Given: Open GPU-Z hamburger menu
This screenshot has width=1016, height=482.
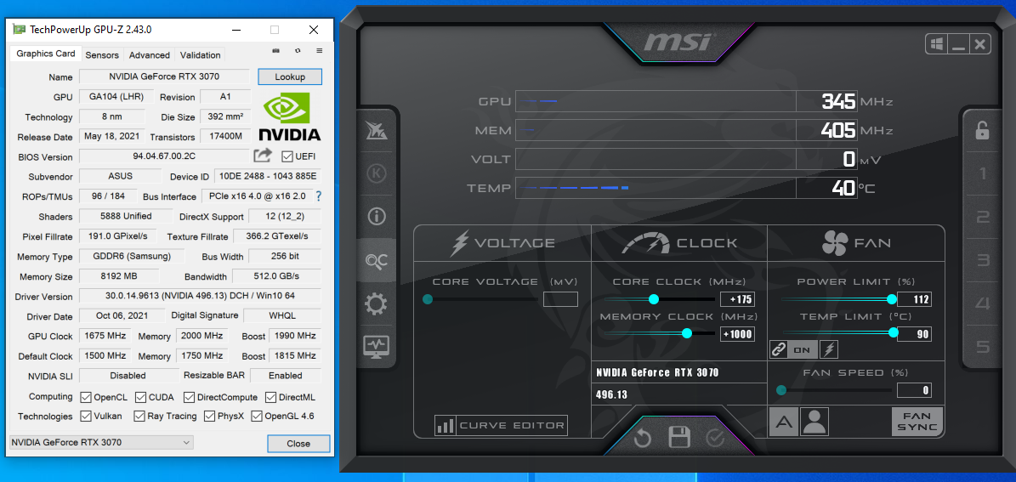Looking at the screenshot, I should [319, 50].
